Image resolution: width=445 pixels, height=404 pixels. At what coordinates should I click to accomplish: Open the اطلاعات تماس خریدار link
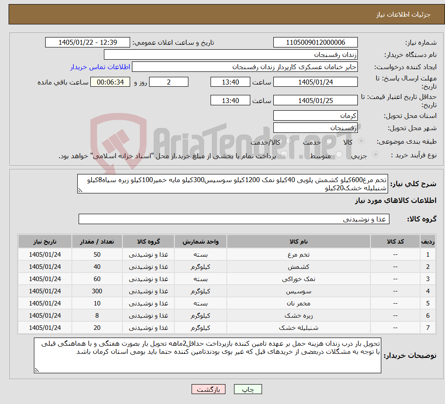[x=100, y=67]
